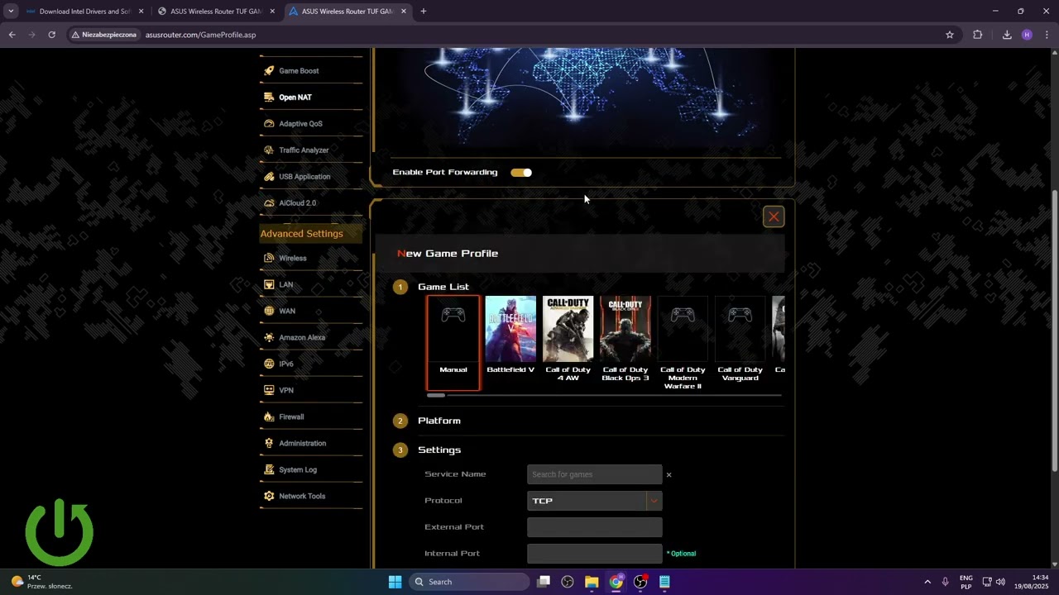This screenshot has height=595, width=1059.
Task: Reload the page in Chrome
Action: (x=51, y=35)
